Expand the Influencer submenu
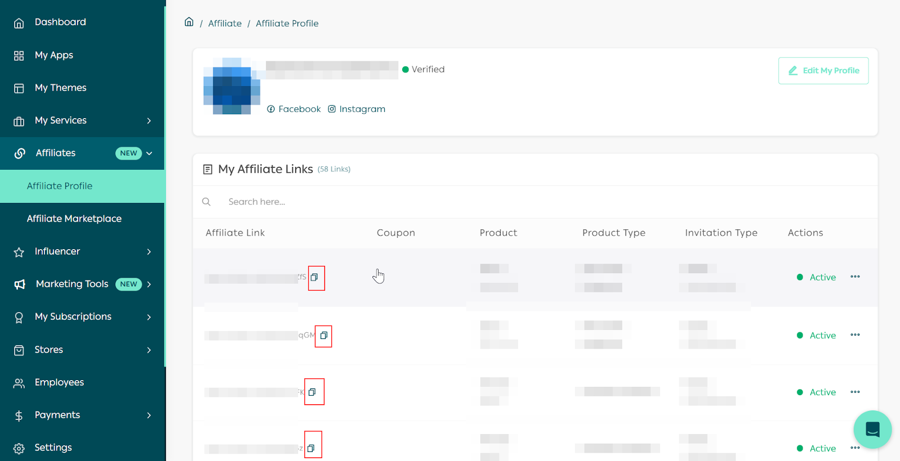This screenshot has height=461, width=900. tap(148, 251)
